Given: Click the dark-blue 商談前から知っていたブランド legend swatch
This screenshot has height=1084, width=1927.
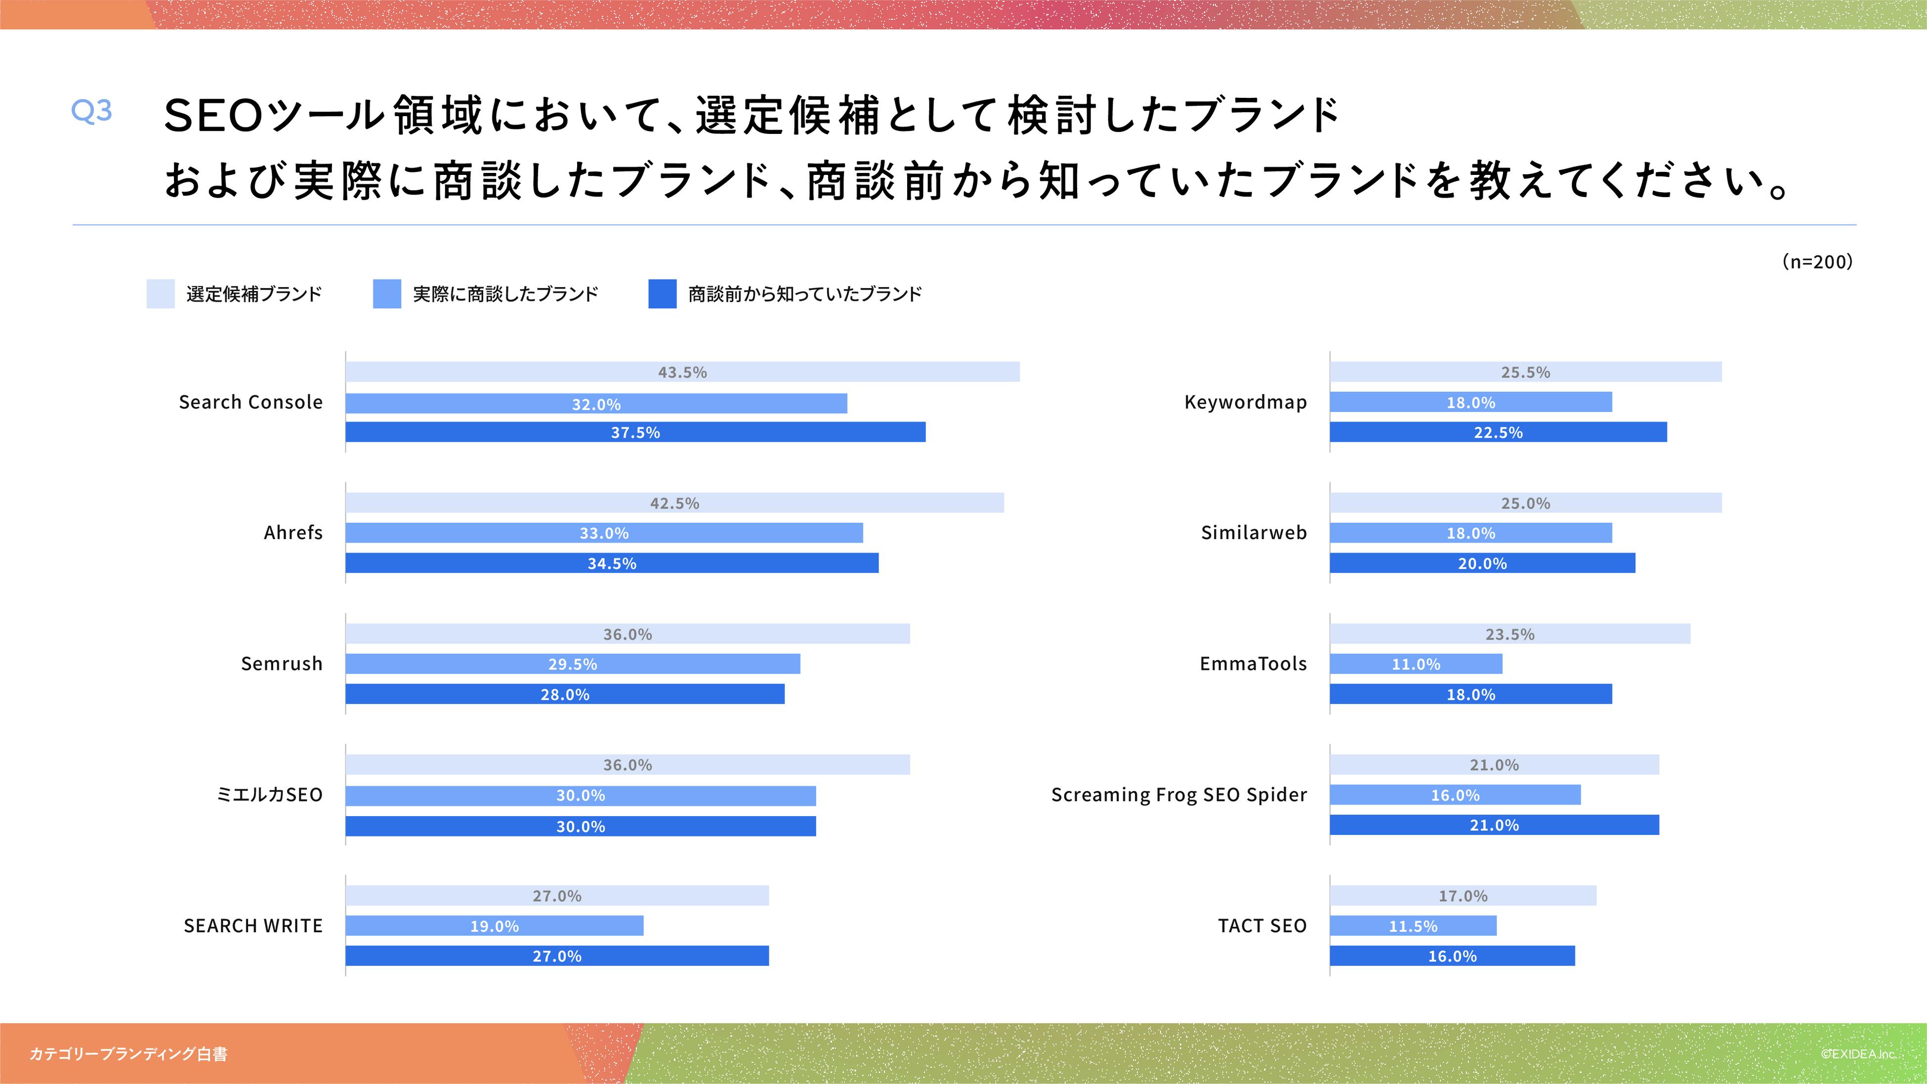Looking at the screenshot, I should coord(662,294).
